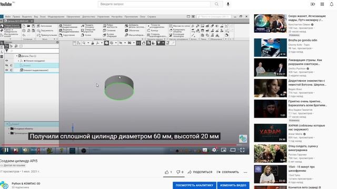Seek using the red video progress bar
337x189 pixels.
(125, 145)
